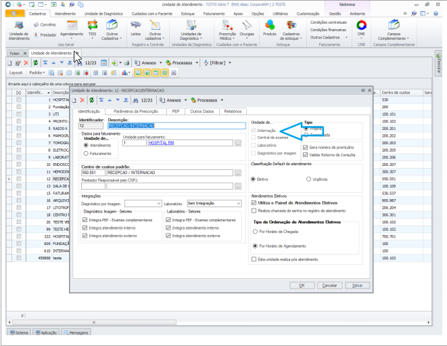Click the Convênio ribbon icon
The height and width of the screenshot is (346, 447).
pyautogui.click(x=45, y=25)
